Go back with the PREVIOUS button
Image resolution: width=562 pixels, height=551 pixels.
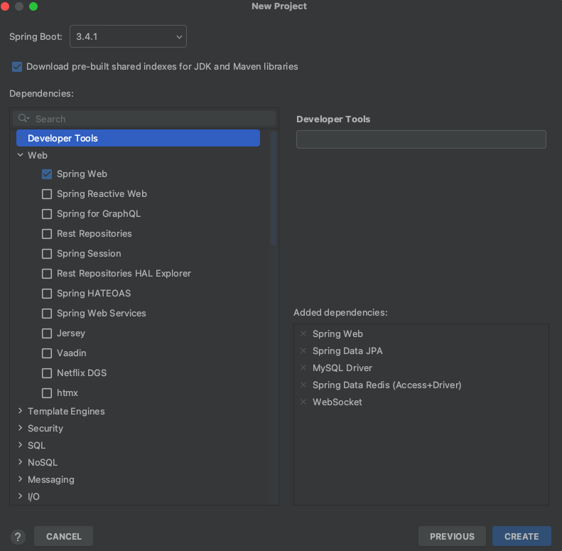coord(452,536)
